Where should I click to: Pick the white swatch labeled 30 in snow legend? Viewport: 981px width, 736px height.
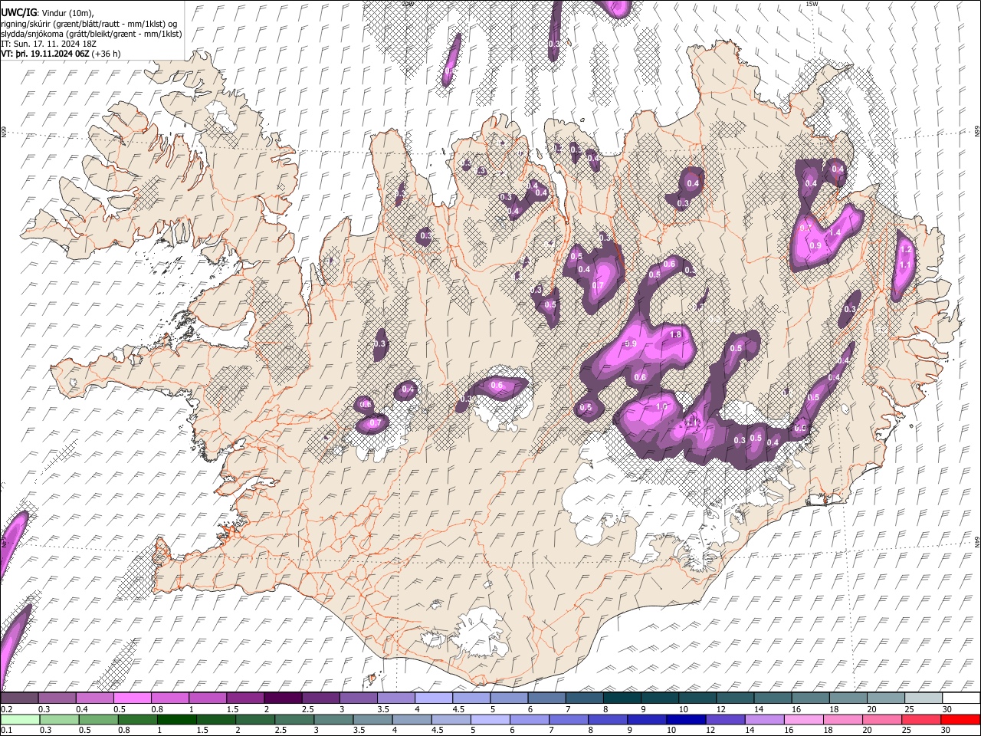click(960, 698)
